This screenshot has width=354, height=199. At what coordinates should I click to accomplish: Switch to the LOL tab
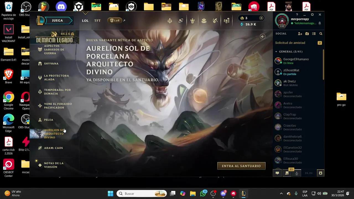tap(85, 20)
